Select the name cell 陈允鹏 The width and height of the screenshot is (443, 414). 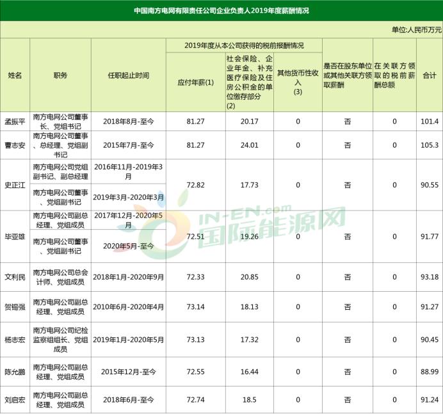[15, 372]
